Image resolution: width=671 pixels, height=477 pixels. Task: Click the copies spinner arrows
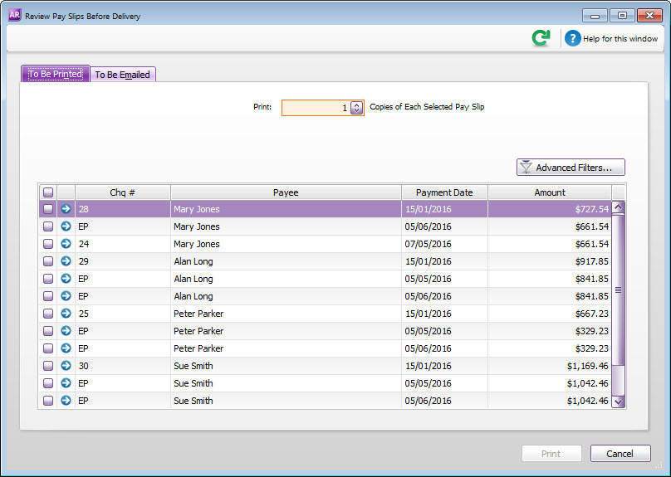click(x=356, y=108)
